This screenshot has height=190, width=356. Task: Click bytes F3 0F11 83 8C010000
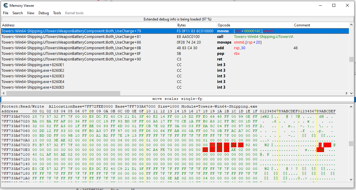pos(195,31)
